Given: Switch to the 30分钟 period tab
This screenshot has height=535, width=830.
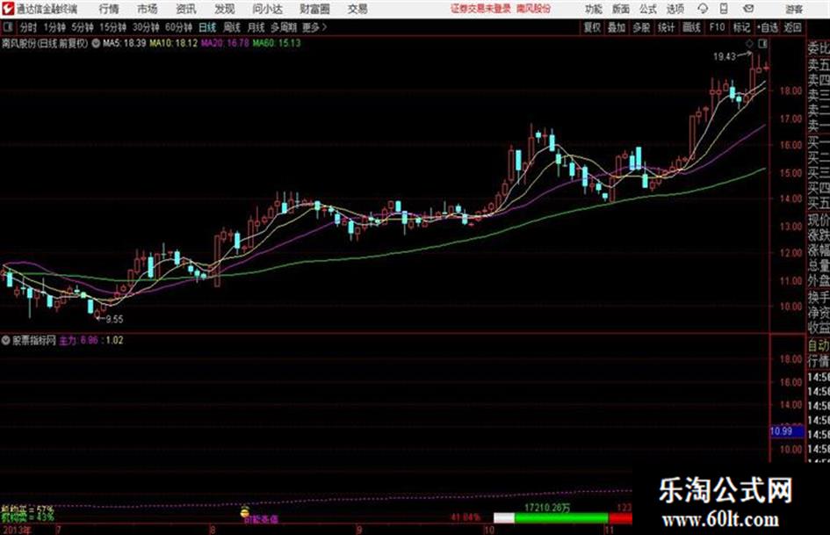Looking at the screenshot, I should tap(146, 27).
